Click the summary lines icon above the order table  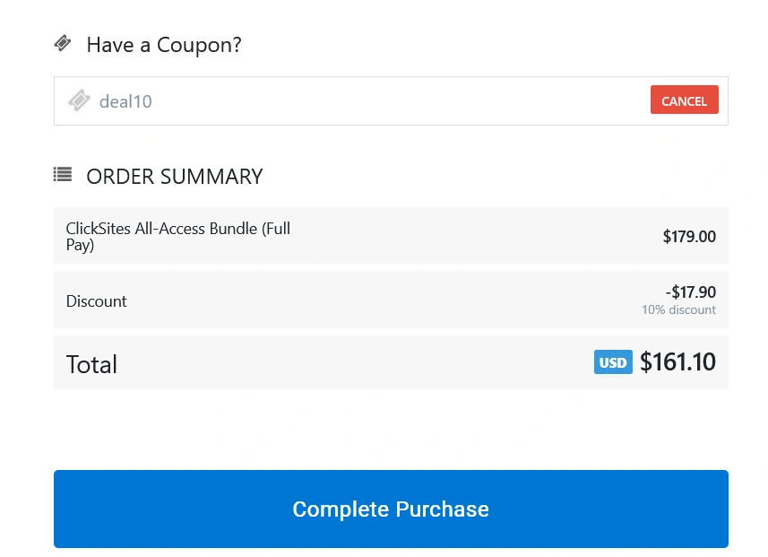coord(63,174)
